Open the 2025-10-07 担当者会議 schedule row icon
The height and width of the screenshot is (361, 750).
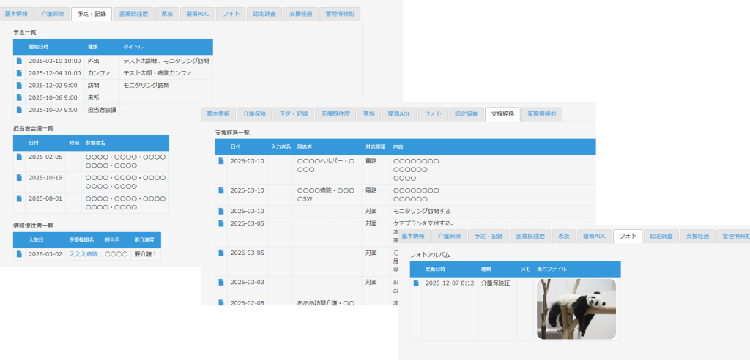20,110
